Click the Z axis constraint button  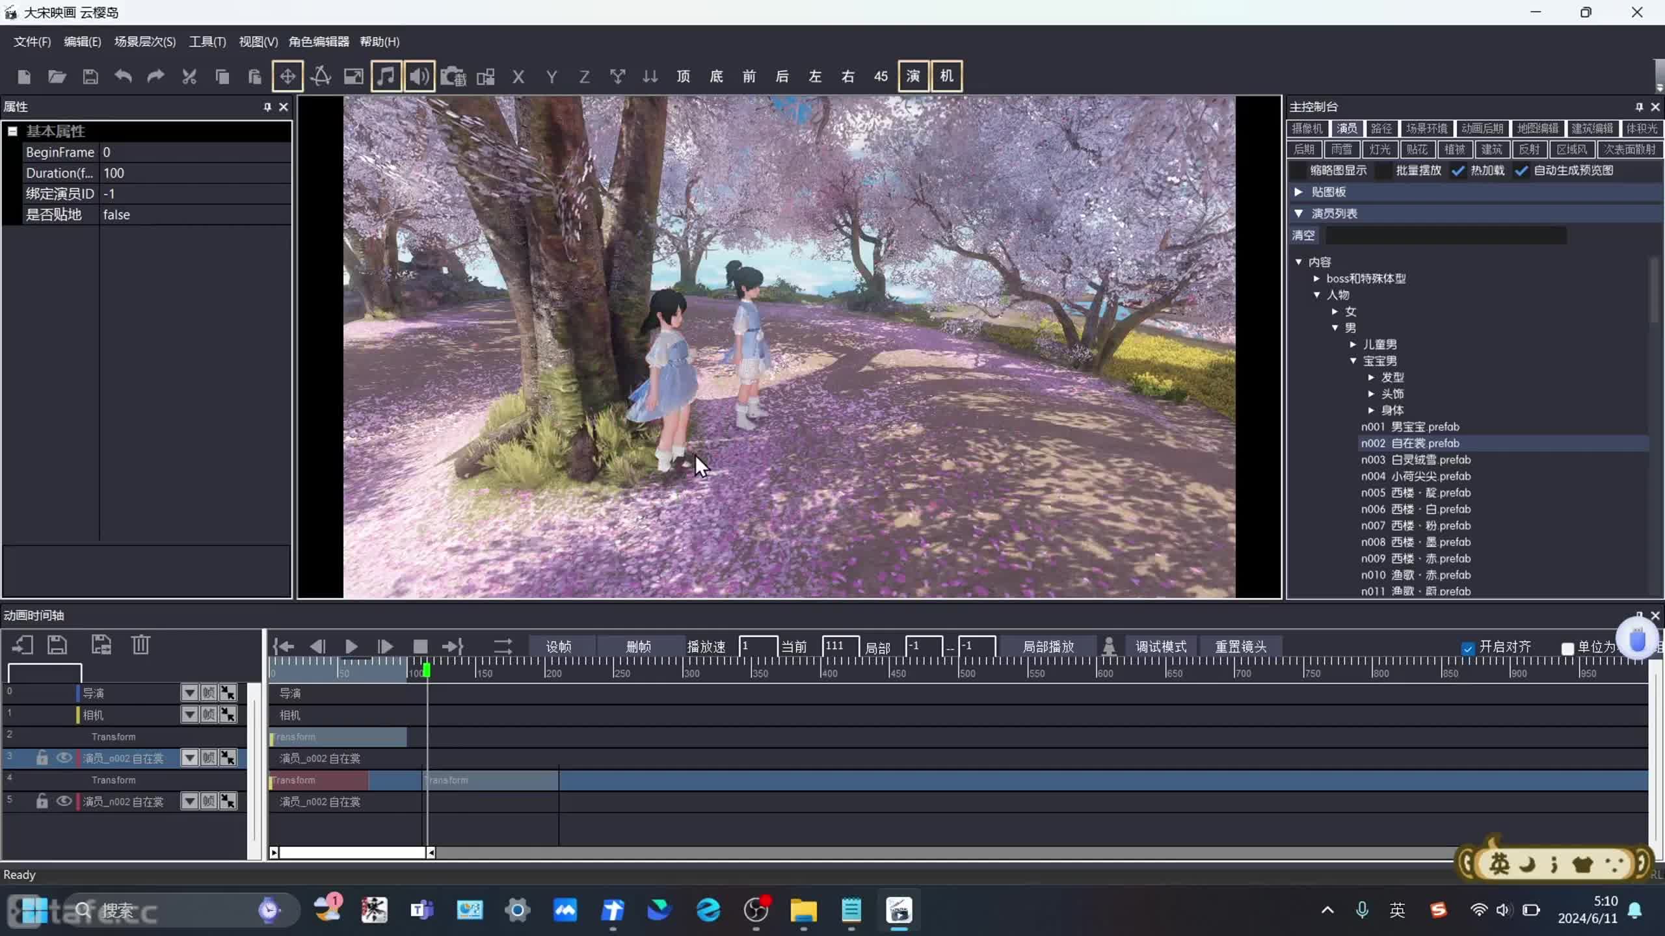584,77
